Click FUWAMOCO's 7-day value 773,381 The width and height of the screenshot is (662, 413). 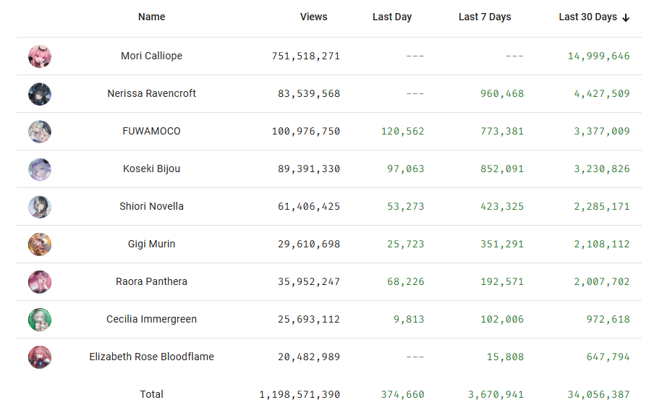tap(502, 132)
